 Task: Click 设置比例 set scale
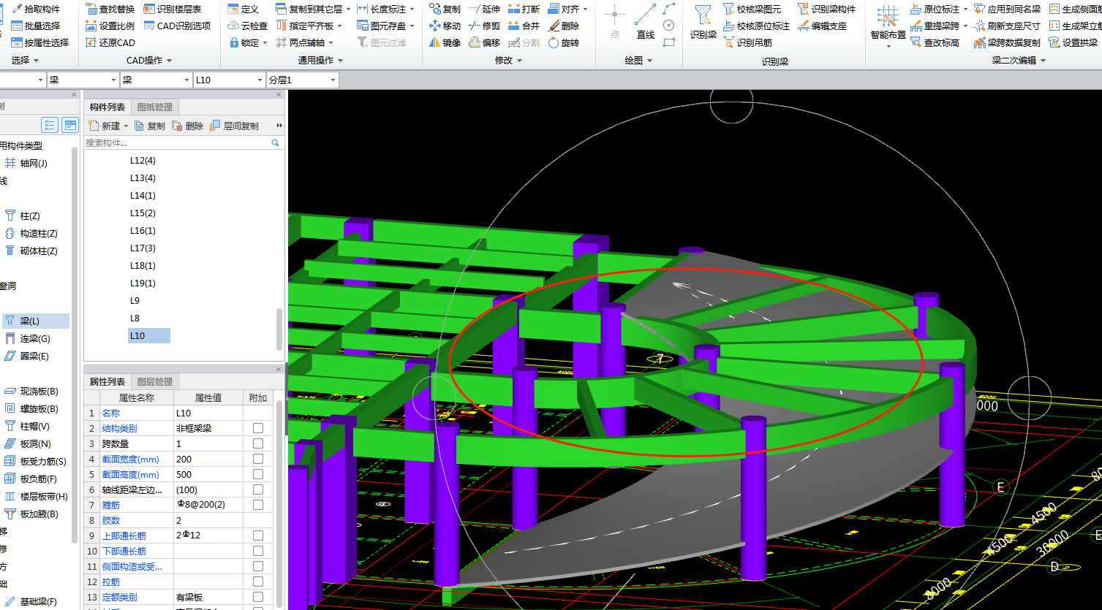click(110, 26)
